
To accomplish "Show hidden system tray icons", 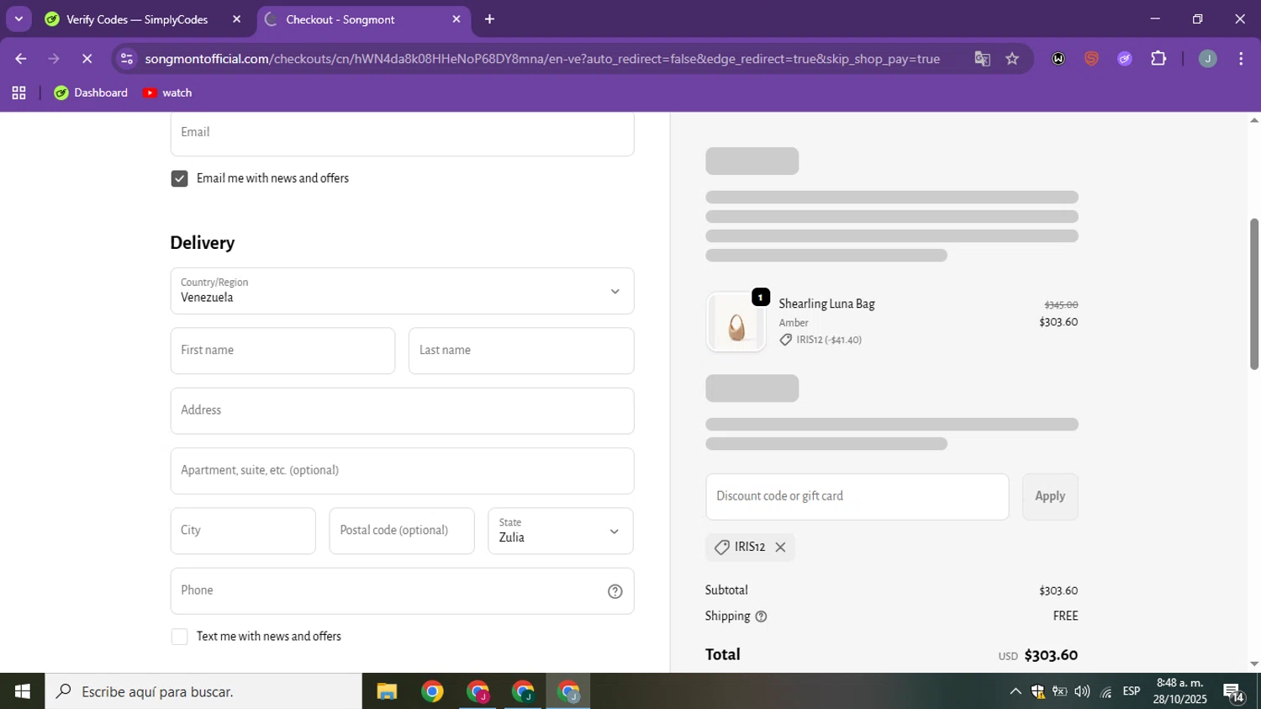I will (x=1016, y=691).
